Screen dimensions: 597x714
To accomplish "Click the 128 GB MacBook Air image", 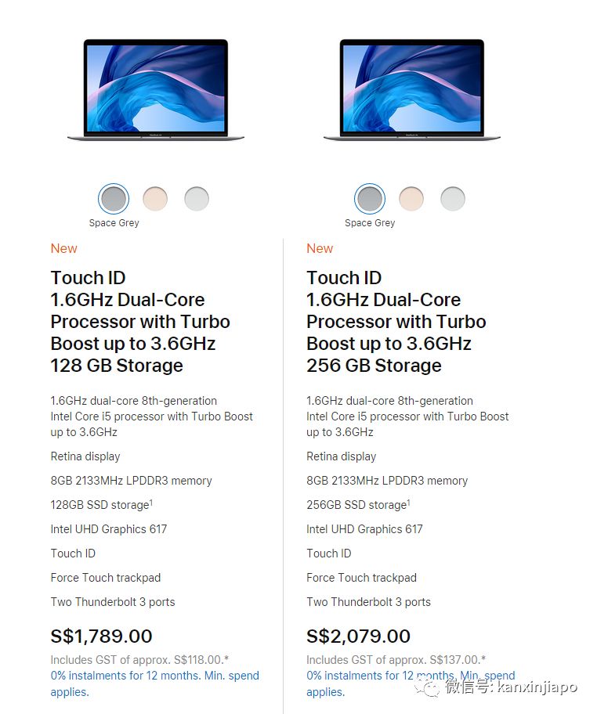I will [156, 89].
